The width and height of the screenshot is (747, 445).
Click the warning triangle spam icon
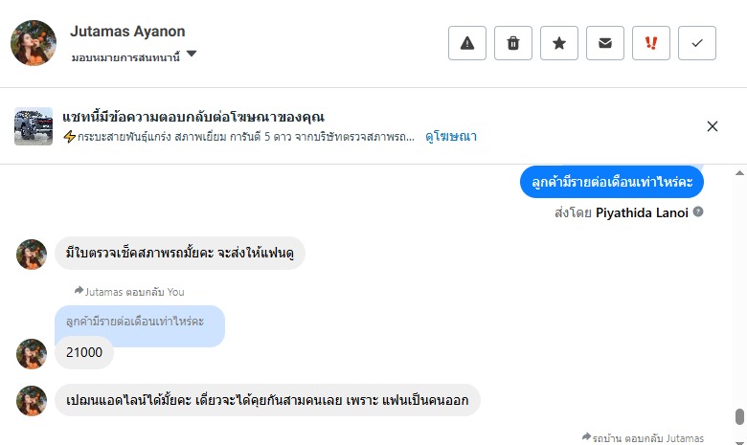(467, 43)
